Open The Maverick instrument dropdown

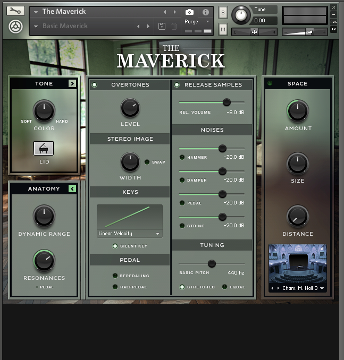(36, 12)
